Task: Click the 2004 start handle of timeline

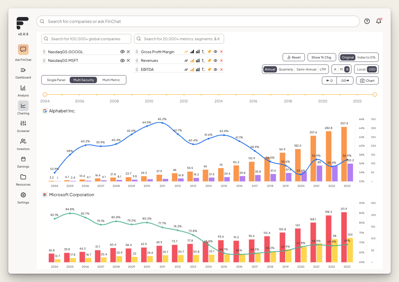Action: tap(45, 94)
